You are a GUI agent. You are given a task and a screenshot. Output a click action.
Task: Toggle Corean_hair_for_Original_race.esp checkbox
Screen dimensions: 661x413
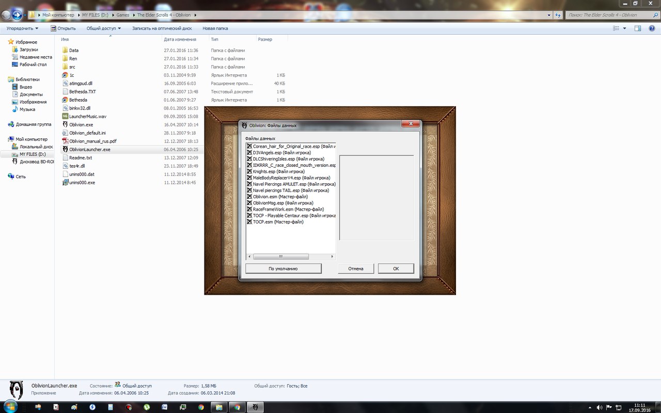coord(249,147)
